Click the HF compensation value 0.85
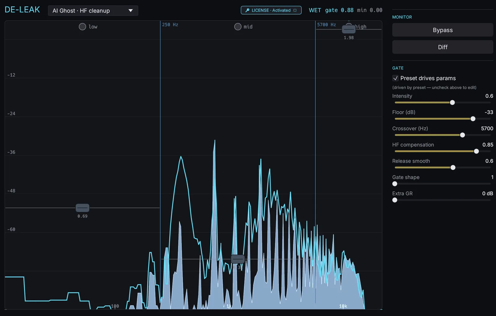This screenshot has width=496, height=316. click(488, 145)
